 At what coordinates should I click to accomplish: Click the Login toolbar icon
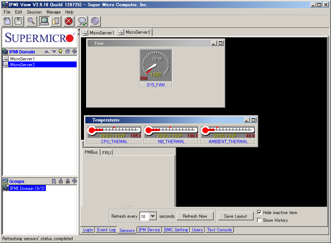[44, 21]
